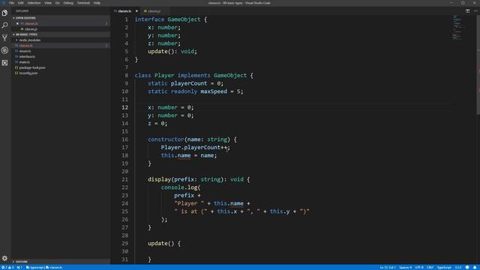Open the Explorer view in activity bar
This screenshot has height=270, width=480.
tap(4, 13)
